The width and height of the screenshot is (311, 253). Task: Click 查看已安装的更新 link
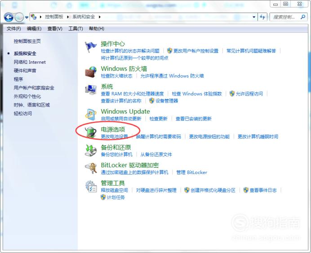coord(194,118)
